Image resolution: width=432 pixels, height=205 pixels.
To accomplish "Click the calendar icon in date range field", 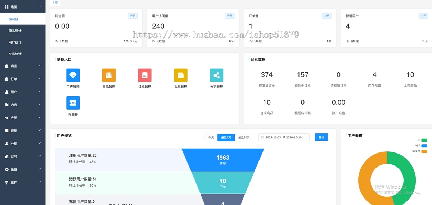I will click(263, 137).
